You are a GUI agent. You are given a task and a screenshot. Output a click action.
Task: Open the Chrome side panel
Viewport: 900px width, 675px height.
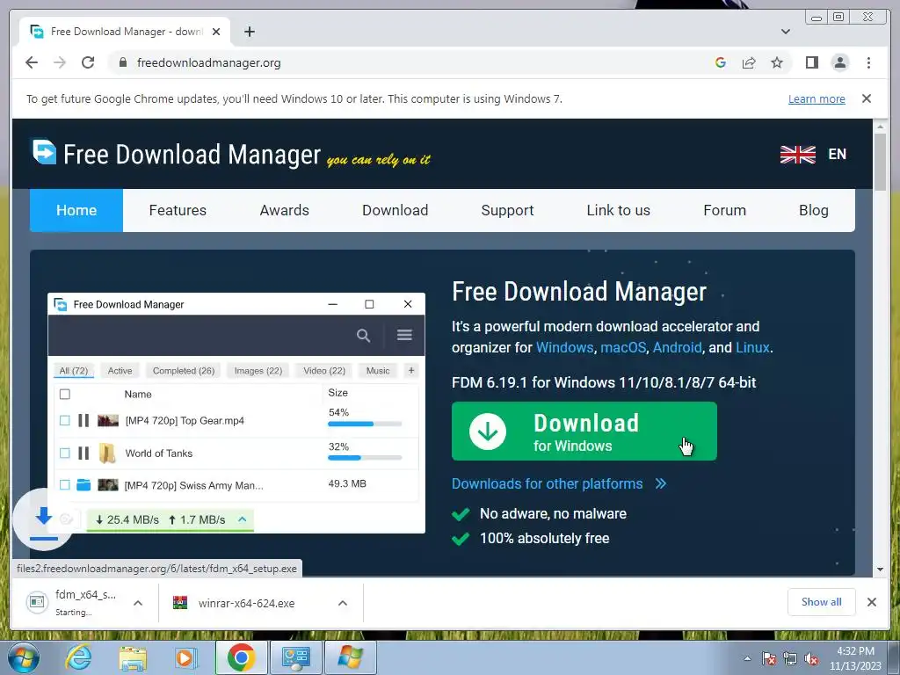[811, 62]
